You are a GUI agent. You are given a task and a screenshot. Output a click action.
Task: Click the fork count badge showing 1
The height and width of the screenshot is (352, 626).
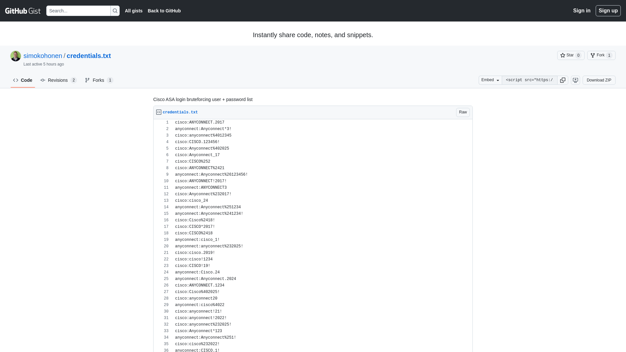point(609,55)
